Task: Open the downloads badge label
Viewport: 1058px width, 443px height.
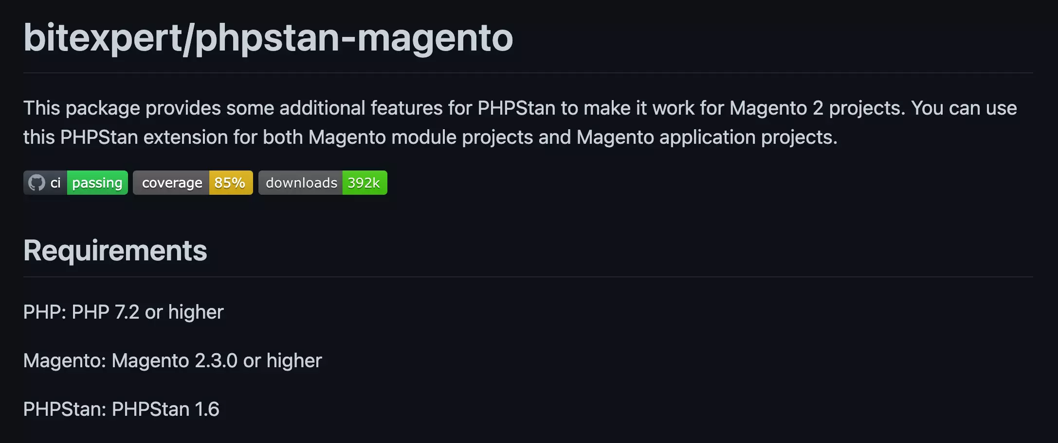Action: point(301,183)
